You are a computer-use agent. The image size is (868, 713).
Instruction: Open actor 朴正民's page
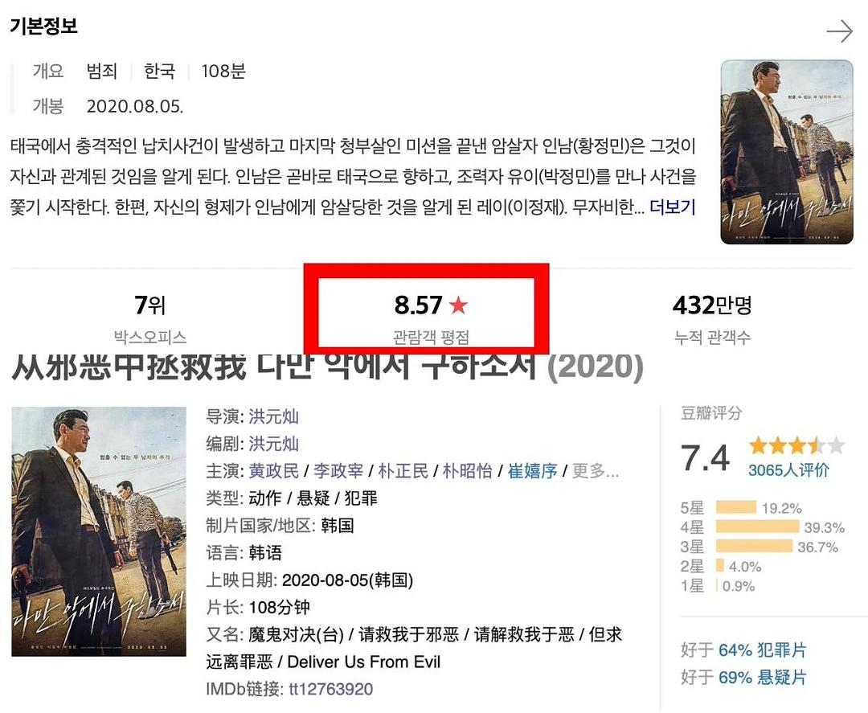(x=403, y=471)
